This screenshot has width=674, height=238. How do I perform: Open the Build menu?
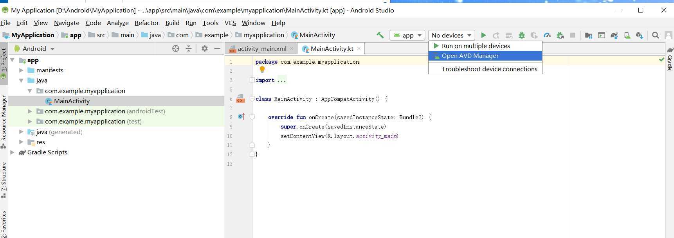click(172, 23)
